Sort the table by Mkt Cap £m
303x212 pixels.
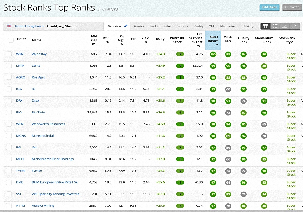(94, 40)
